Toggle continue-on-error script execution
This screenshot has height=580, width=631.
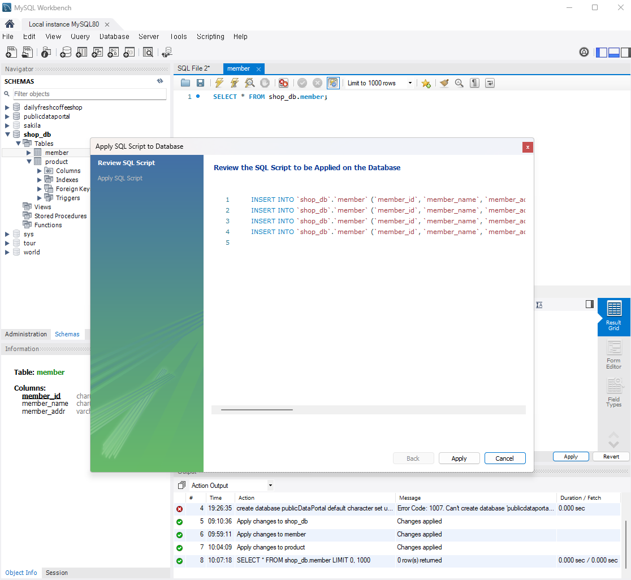click(283, 83)
